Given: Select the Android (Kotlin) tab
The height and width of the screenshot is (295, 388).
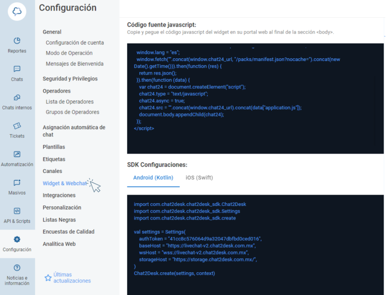Looking at the screenshot, I should point(153,177).
